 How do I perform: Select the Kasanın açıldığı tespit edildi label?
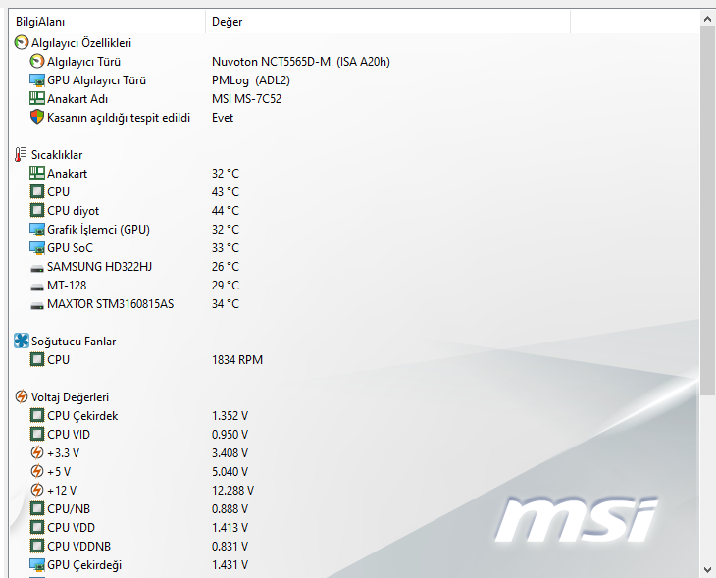point(119,118)
